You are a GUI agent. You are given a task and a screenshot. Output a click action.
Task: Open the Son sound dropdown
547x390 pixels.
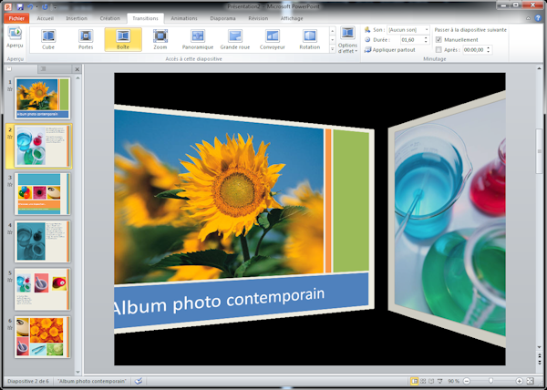[426, 29]
